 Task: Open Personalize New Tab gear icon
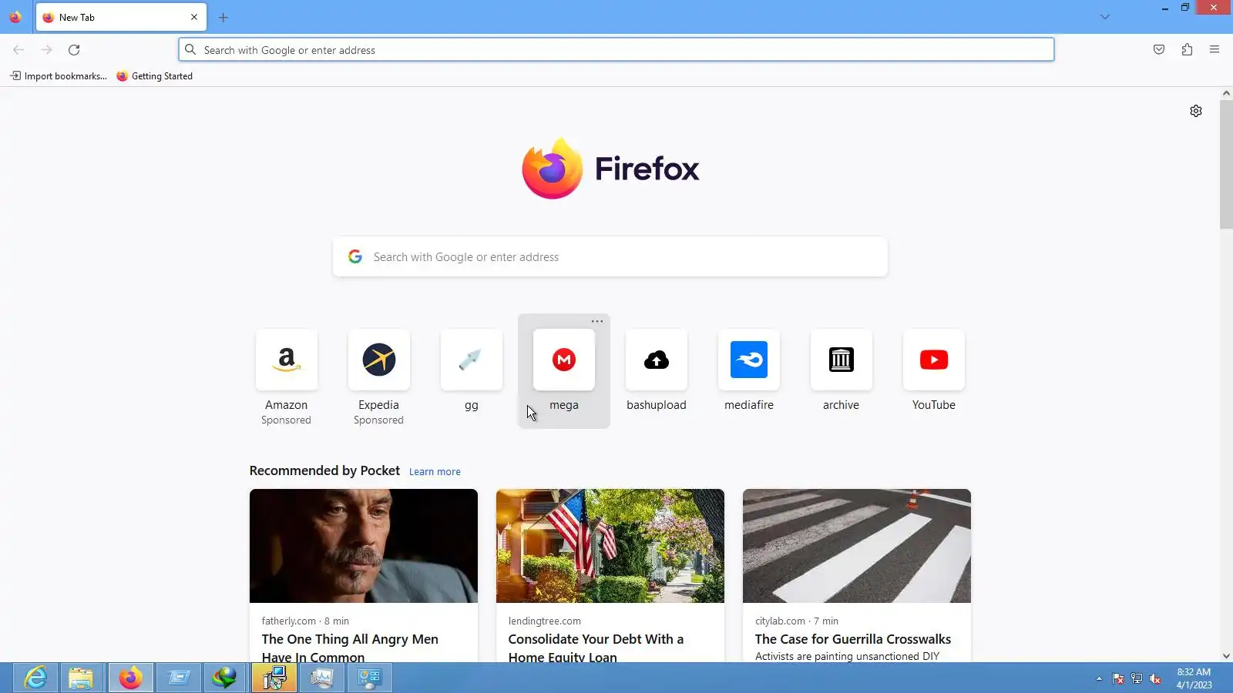coord(1196,111)
